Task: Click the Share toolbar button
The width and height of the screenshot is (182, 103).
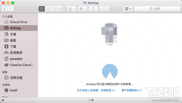Action: pyautogui.click(x=93, y=9)
